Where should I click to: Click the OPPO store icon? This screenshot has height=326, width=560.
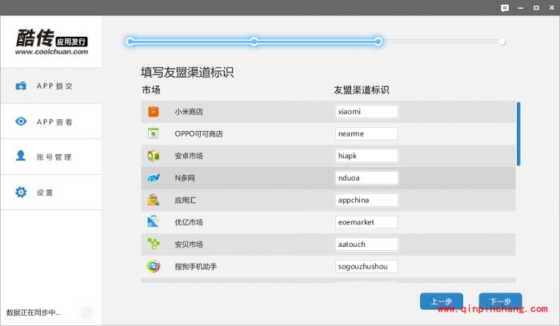pos(154,133)
